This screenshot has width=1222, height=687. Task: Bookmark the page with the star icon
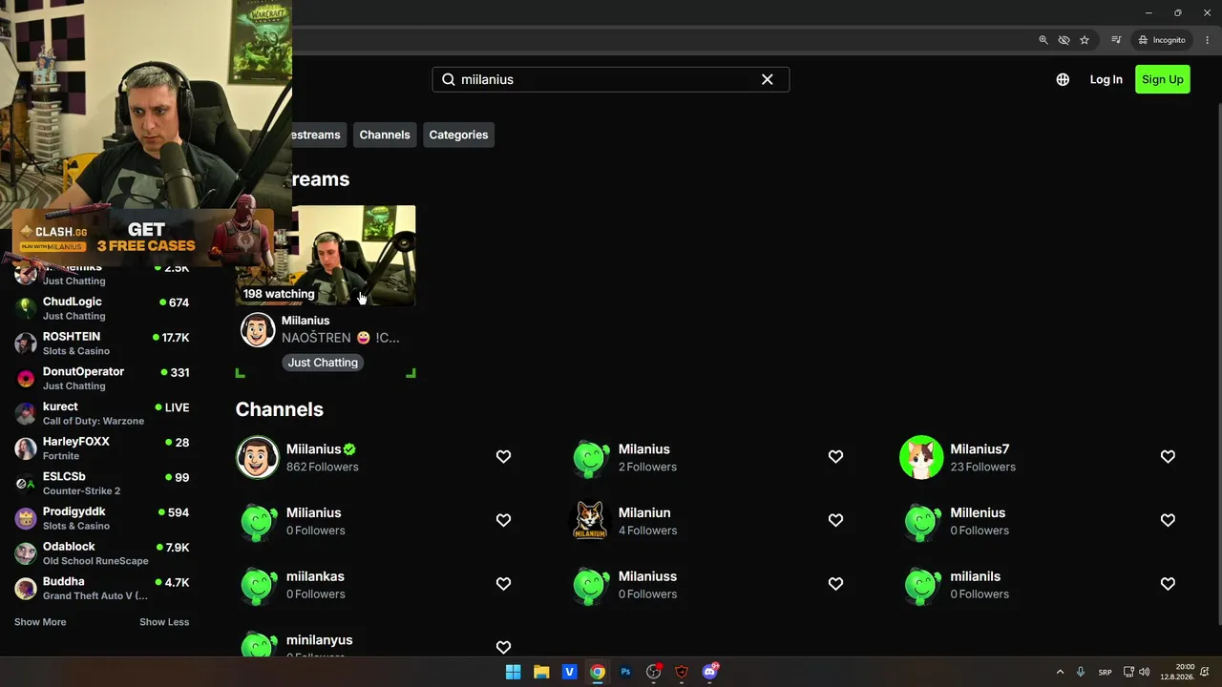click(x=1085, y=40)
